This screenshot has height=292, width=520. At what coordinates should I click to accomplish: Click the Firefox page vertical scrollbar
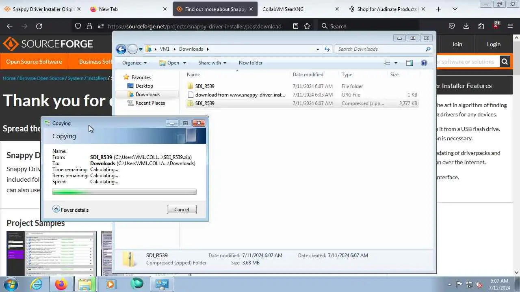point(517,154)
